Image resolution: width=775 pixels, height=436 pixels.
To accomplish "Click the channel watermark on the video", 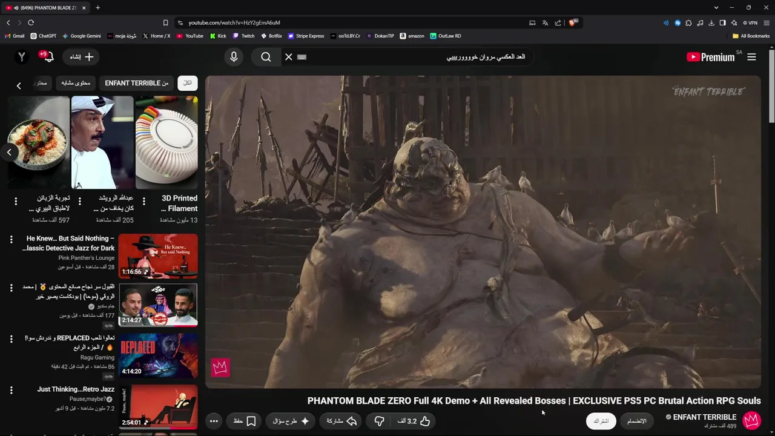I will pyautogui.click(x=220, y=367).
